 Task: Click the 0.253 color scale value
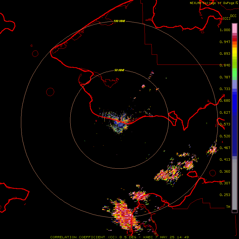(x=225, y=195)
